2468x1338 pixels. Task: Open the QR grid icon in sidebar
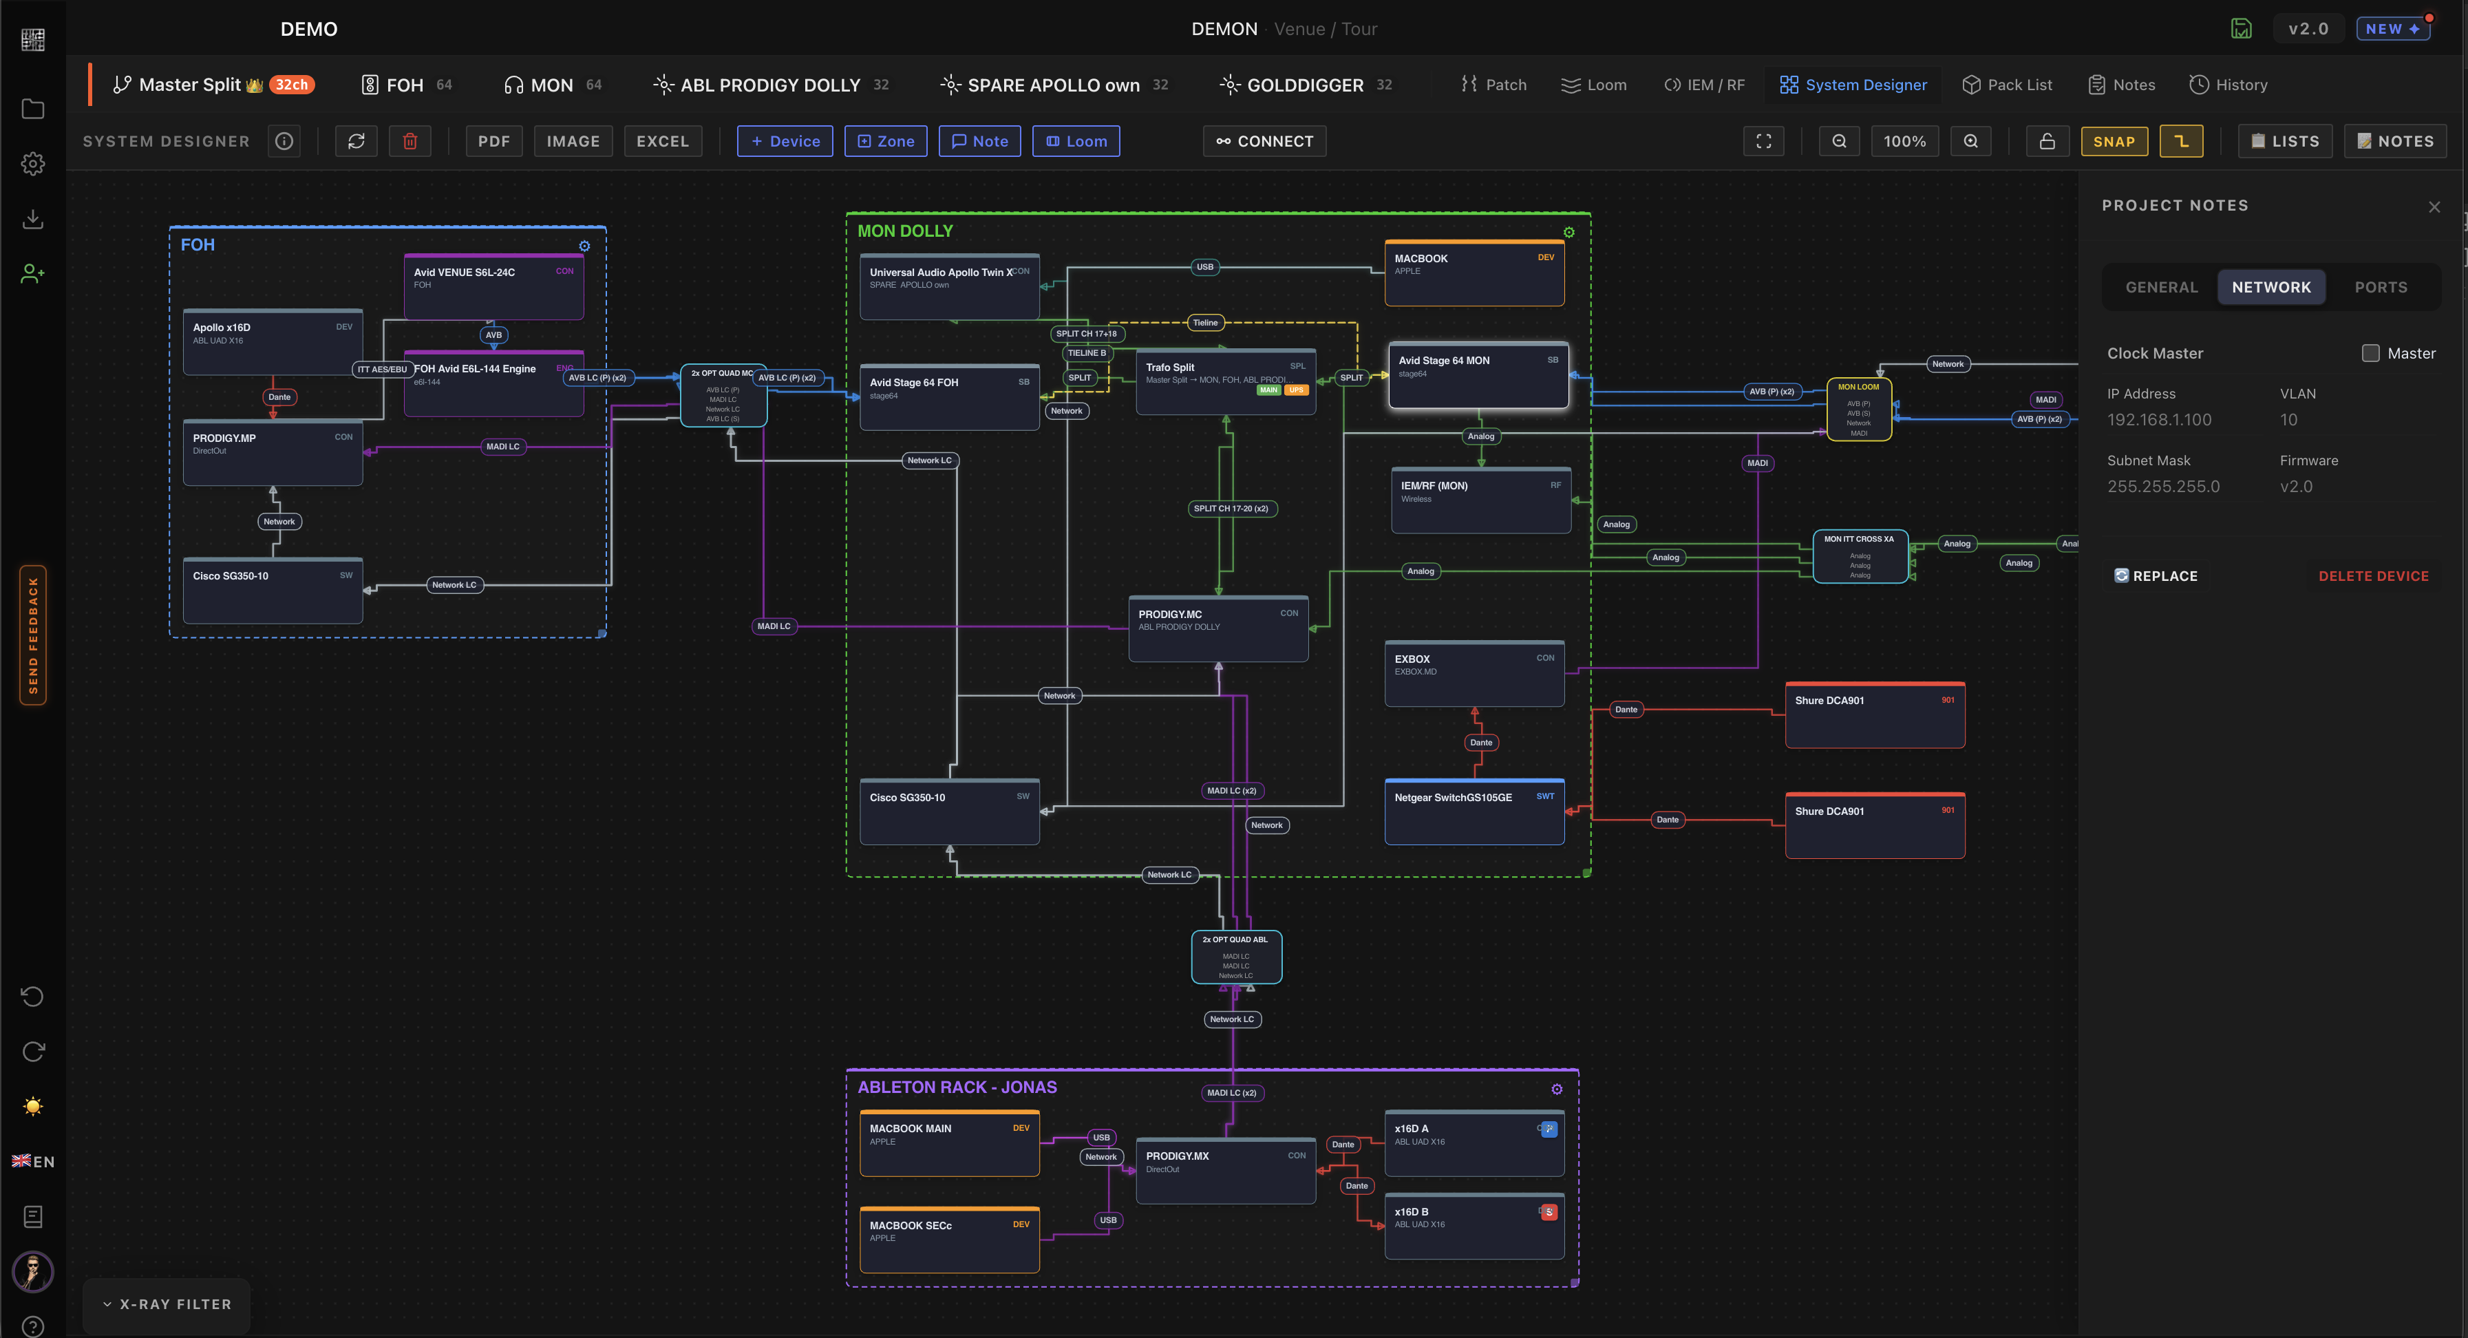[32, 39]
